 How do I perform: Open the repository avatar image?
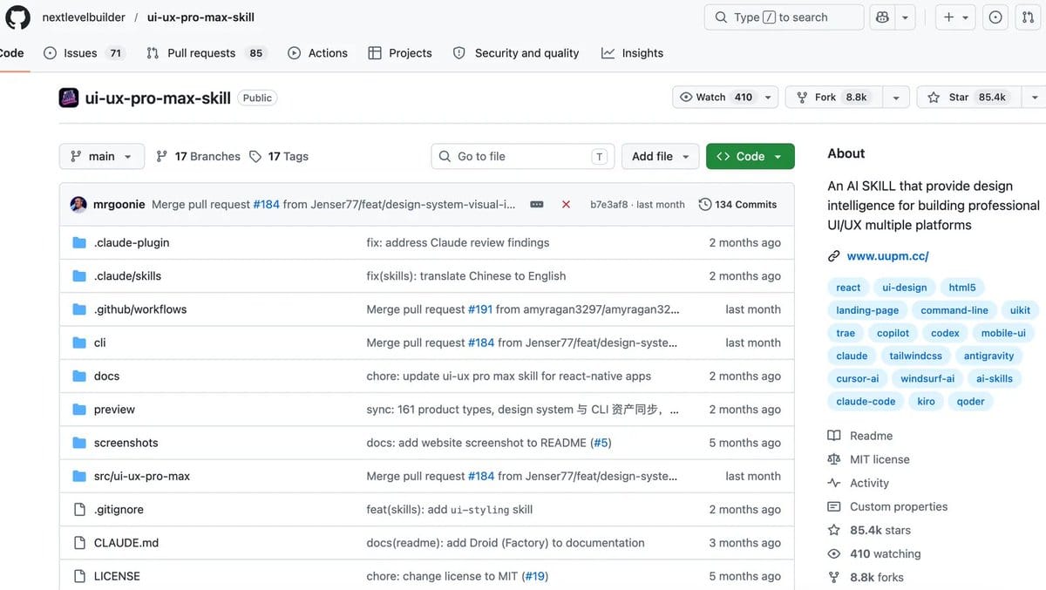tap(69, 98)
